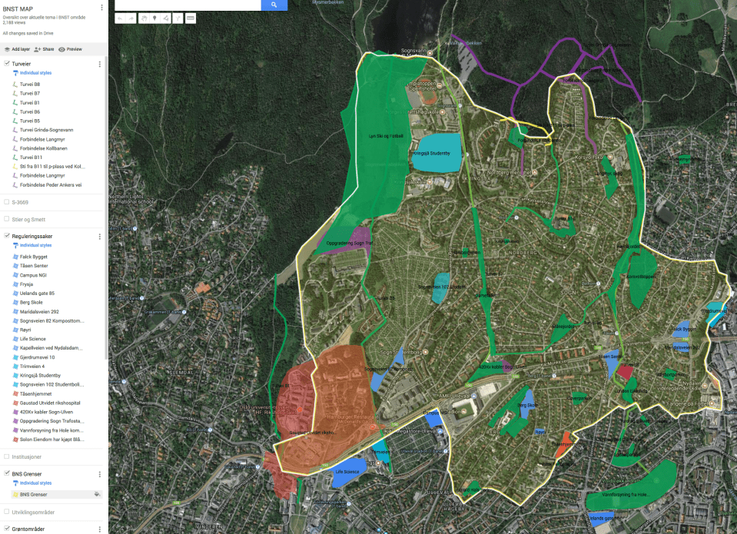Click the undo arrow in map toolbar
Image resolution: width=737 pixels, height=534 pixels.
(x=121, y=18)
